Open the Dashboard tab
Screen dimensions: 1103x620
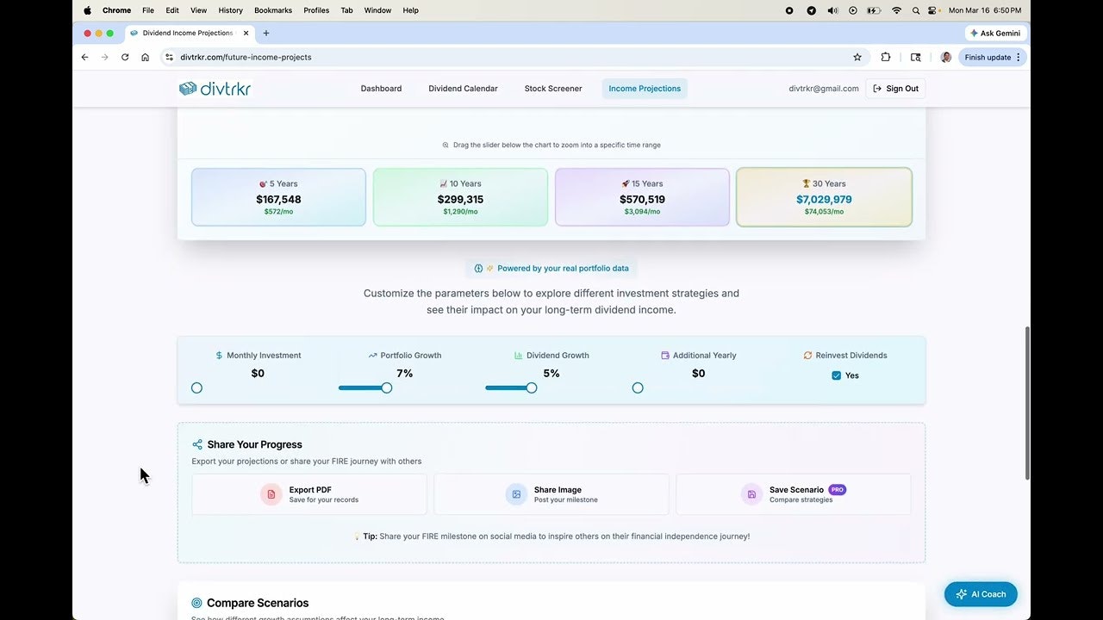click(x=381, y=89)
